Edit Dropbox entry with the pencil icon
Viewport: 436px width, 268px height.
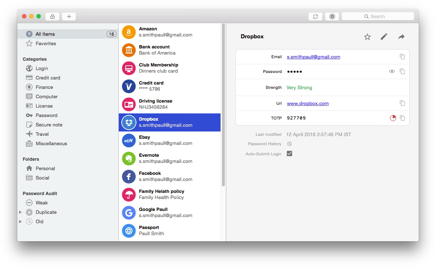tap(384, 36)
